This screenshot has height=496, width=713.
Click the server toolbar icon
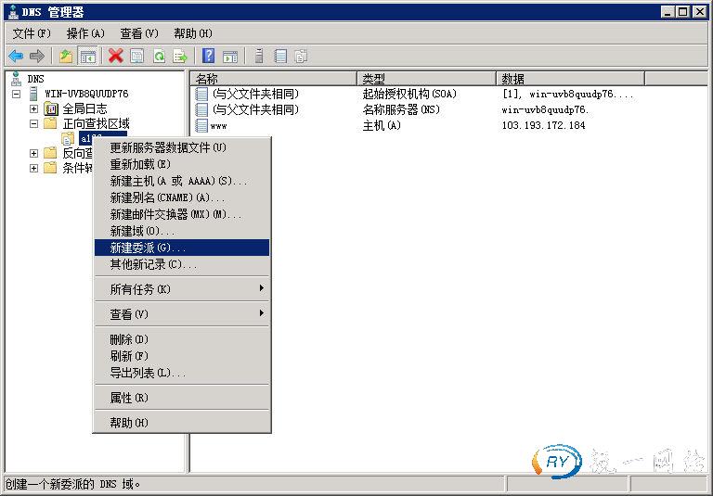click(x=259, y=57)
